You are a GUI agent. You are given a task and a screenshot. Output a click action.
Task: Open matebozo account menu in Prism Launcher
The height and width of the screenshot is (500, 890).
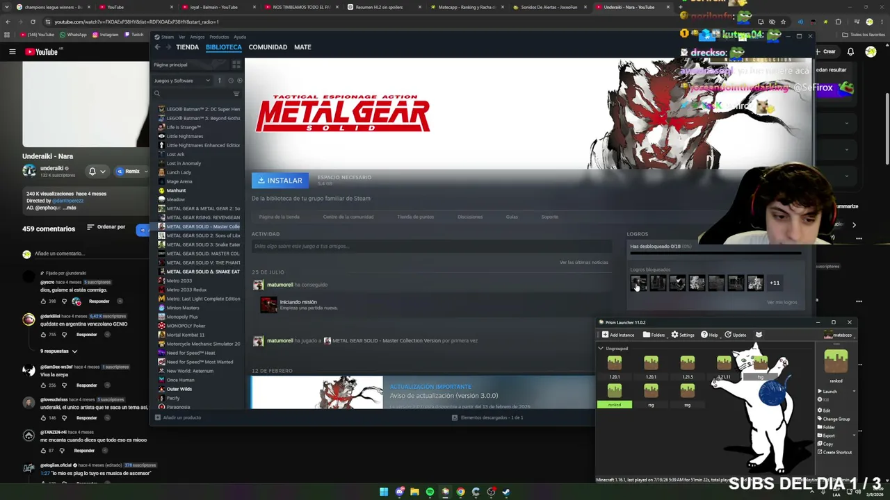pyautogui.click(x=838, y=335)
